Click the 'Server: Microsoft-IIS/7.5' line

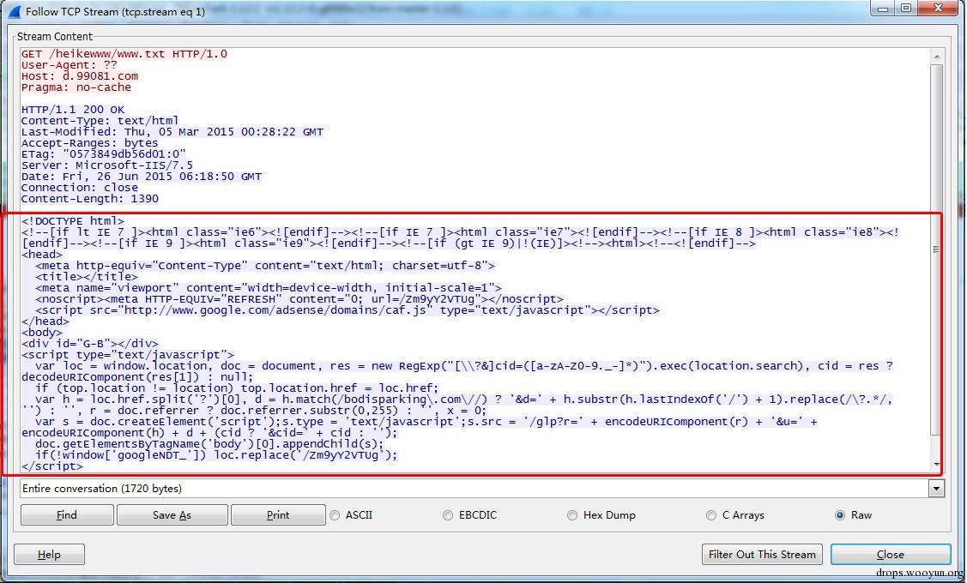106,165
